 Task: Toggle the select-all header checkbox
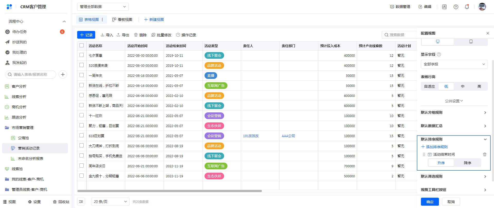point(82,46)
